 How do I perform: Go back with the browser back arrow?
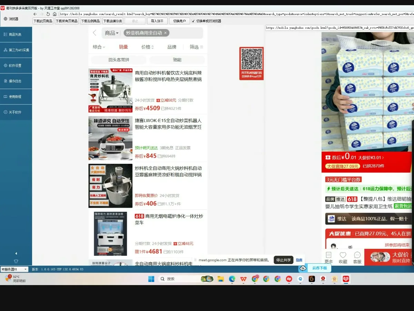pyautogui.click(x=35, y=14)
